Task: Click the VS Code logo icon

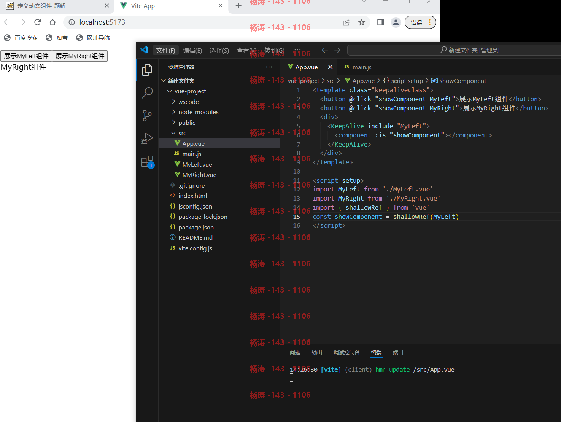Action: click(144, 50)
